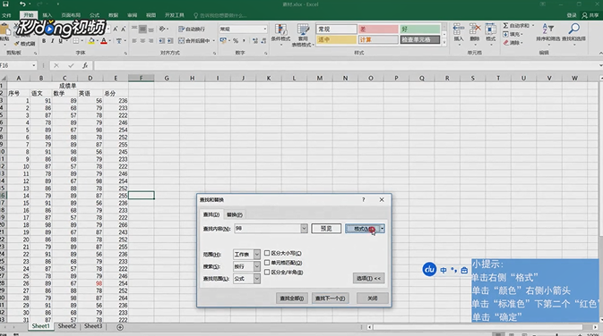Toggle bold font formatting
603x336 pixels.
click(x=44, y=40)
